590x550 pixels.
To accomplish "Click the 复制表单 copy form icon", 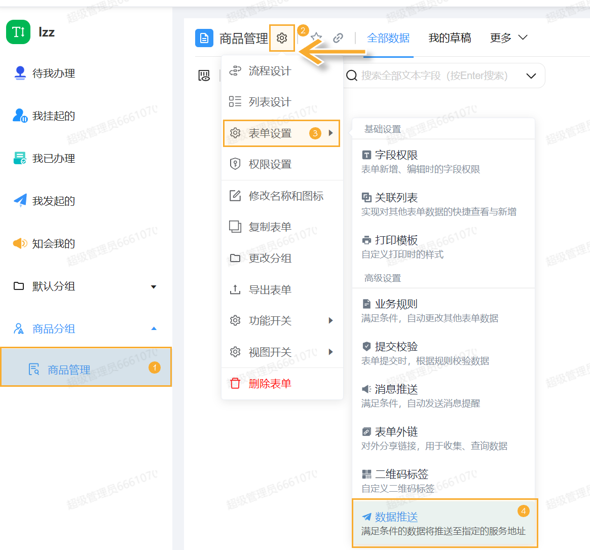I will [x=236, y=227].
